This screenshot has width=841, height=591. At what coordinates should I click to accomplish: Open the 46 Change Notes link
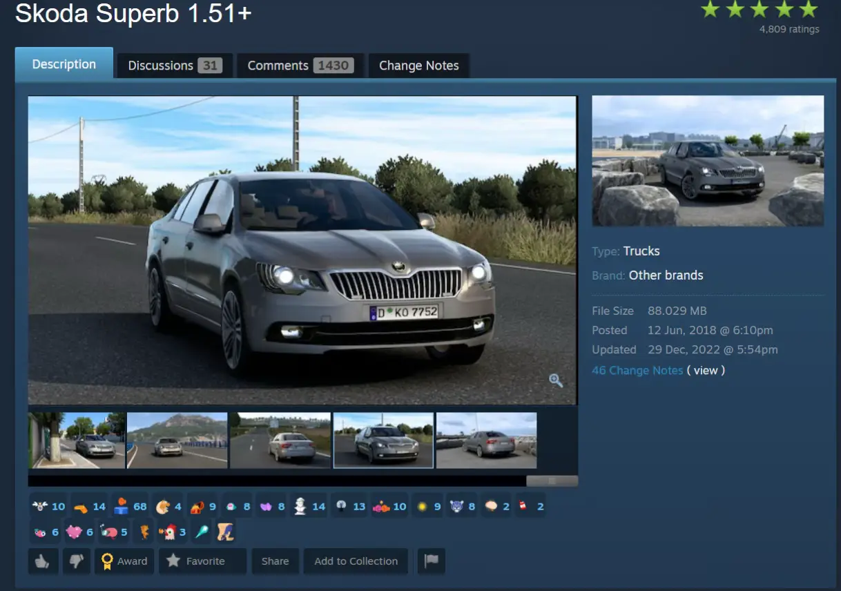point(637,370)
